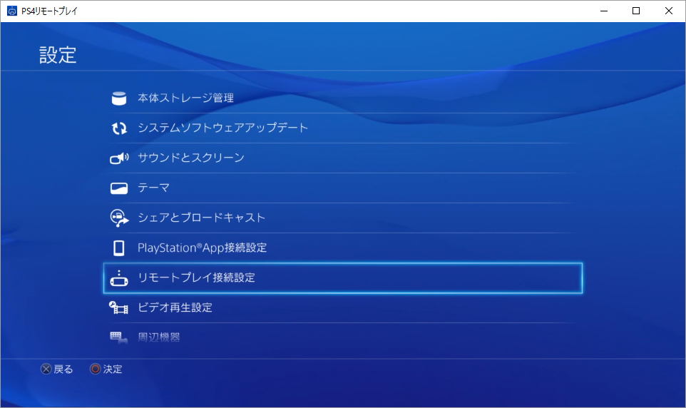Click the update arrows icon beside システムソフトウェアアップデート

[x=119, y=128]
